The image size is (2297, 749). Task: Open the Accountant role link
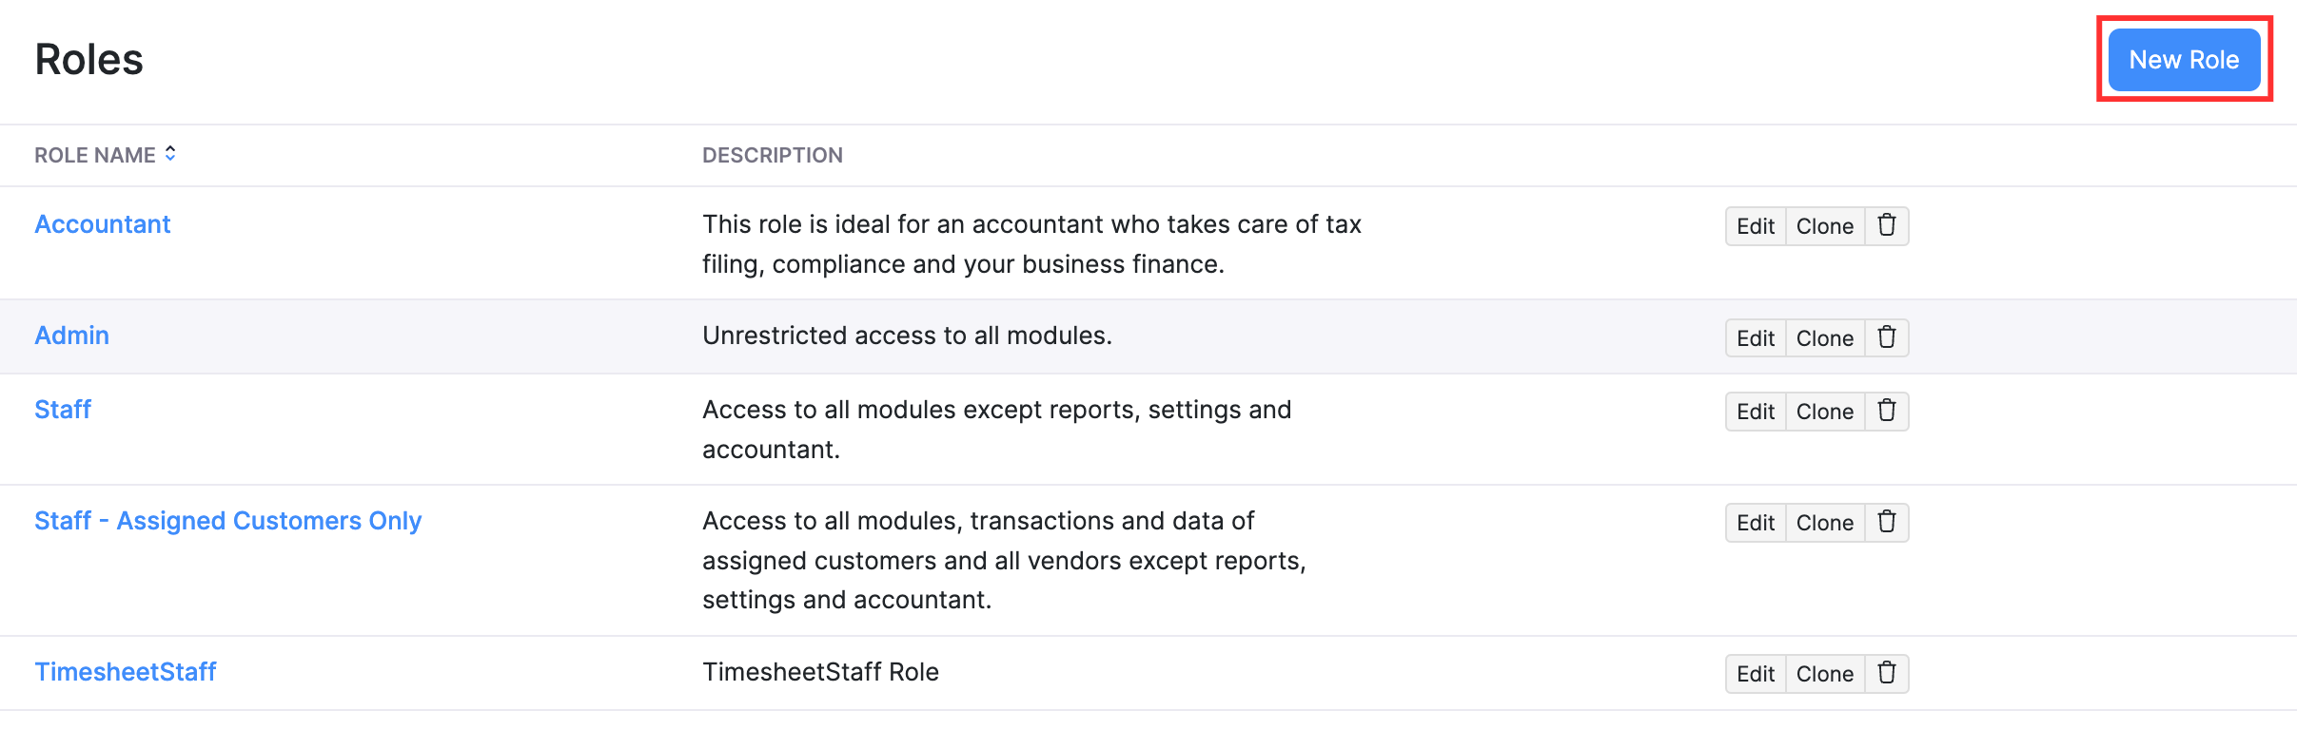click(103, 224)
